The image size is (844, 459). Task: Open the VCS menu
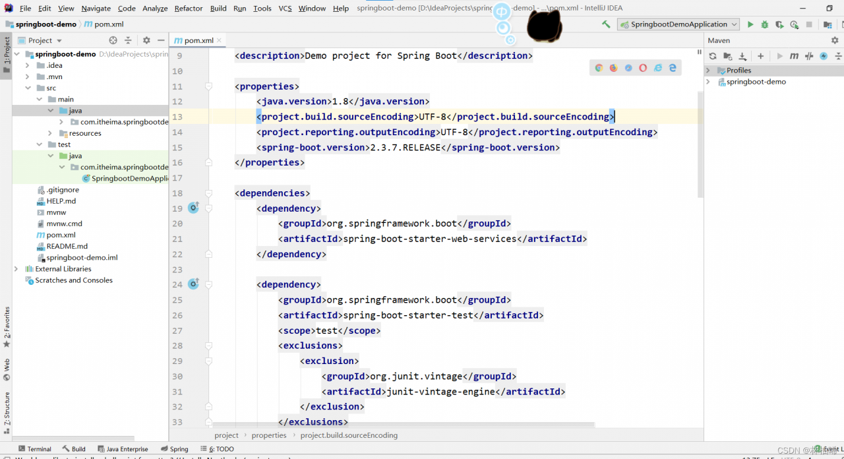(285, 8)
